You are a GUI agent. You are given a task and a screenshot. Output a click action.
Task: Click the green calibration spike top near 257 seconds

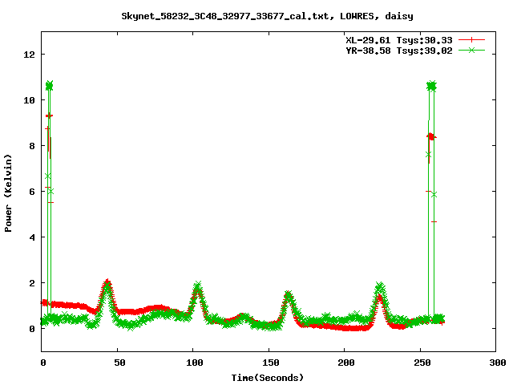tap(431, 86)
